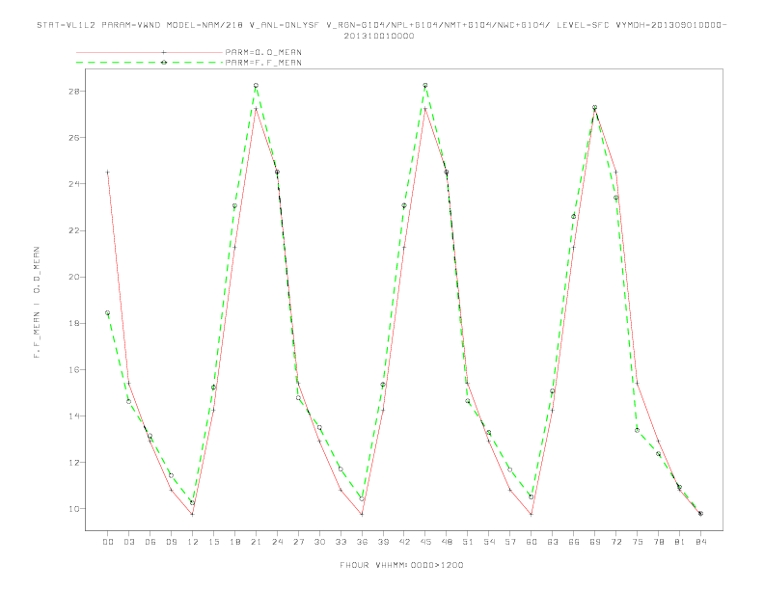The image size is (764, 590).
Task: Click the second title line 201310010000
Action: coord(379,36)
